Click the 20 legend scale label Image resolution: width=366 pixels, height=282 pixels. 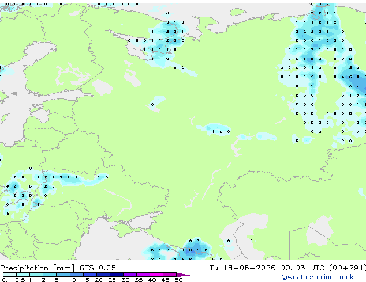[99, 280]
